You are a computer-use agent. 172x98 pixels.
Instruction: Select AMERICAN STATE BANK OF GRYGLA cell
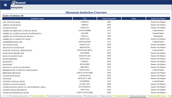tap(18, 36)
